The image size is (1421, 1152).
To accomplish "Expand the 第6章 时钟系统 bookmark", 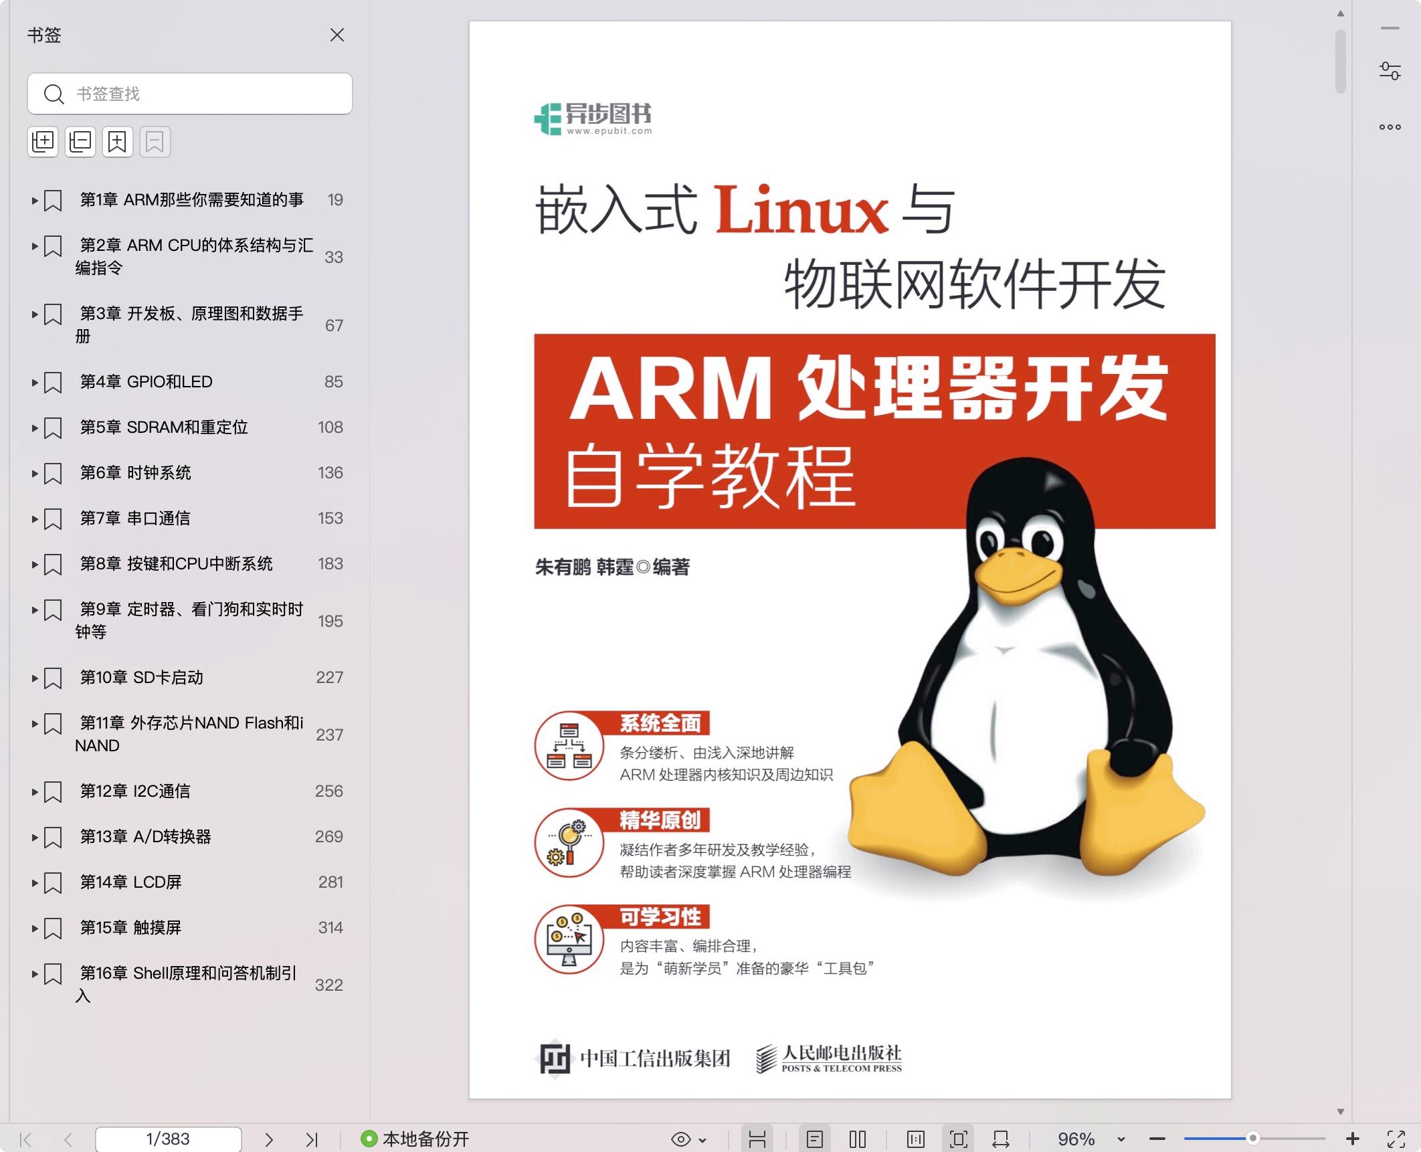I will coord(34,473).
